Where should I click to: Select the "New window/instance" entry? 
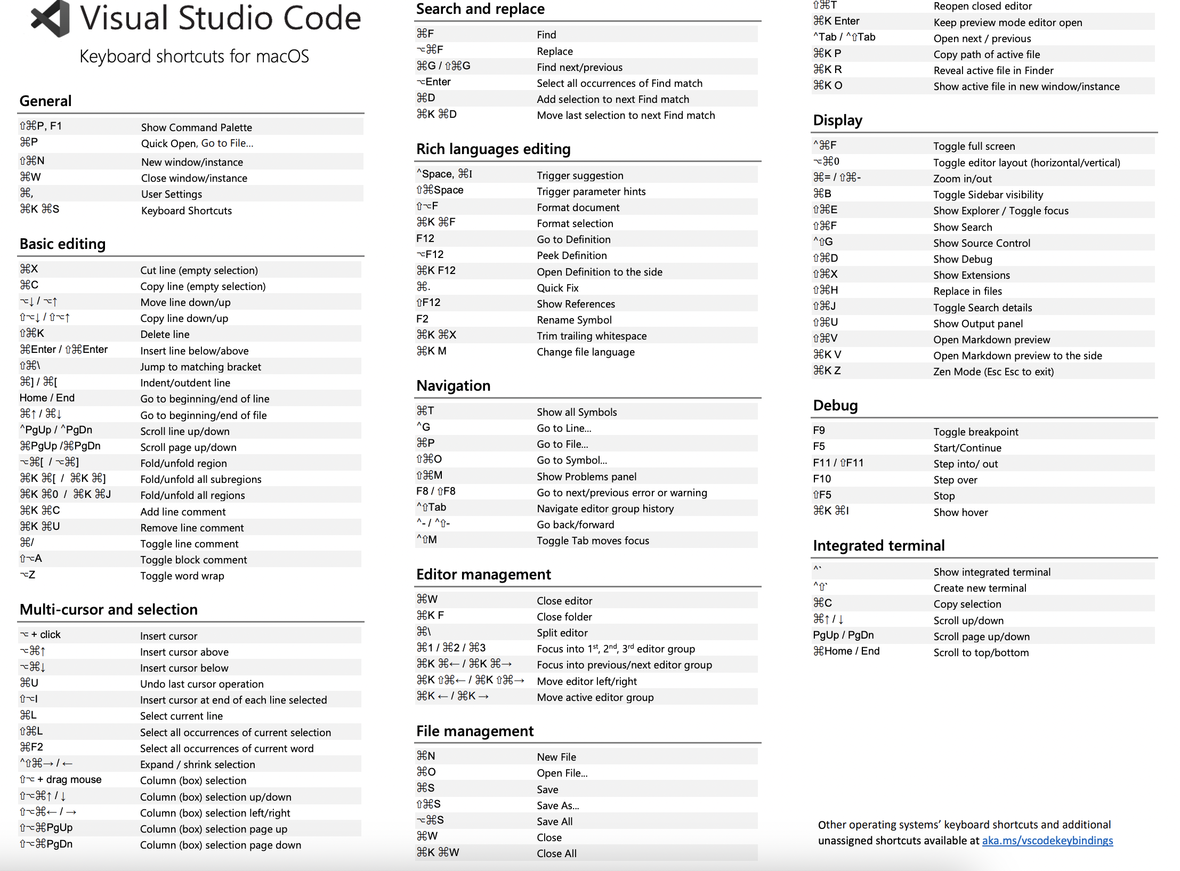pyautogui.click(x=192, y=162)
